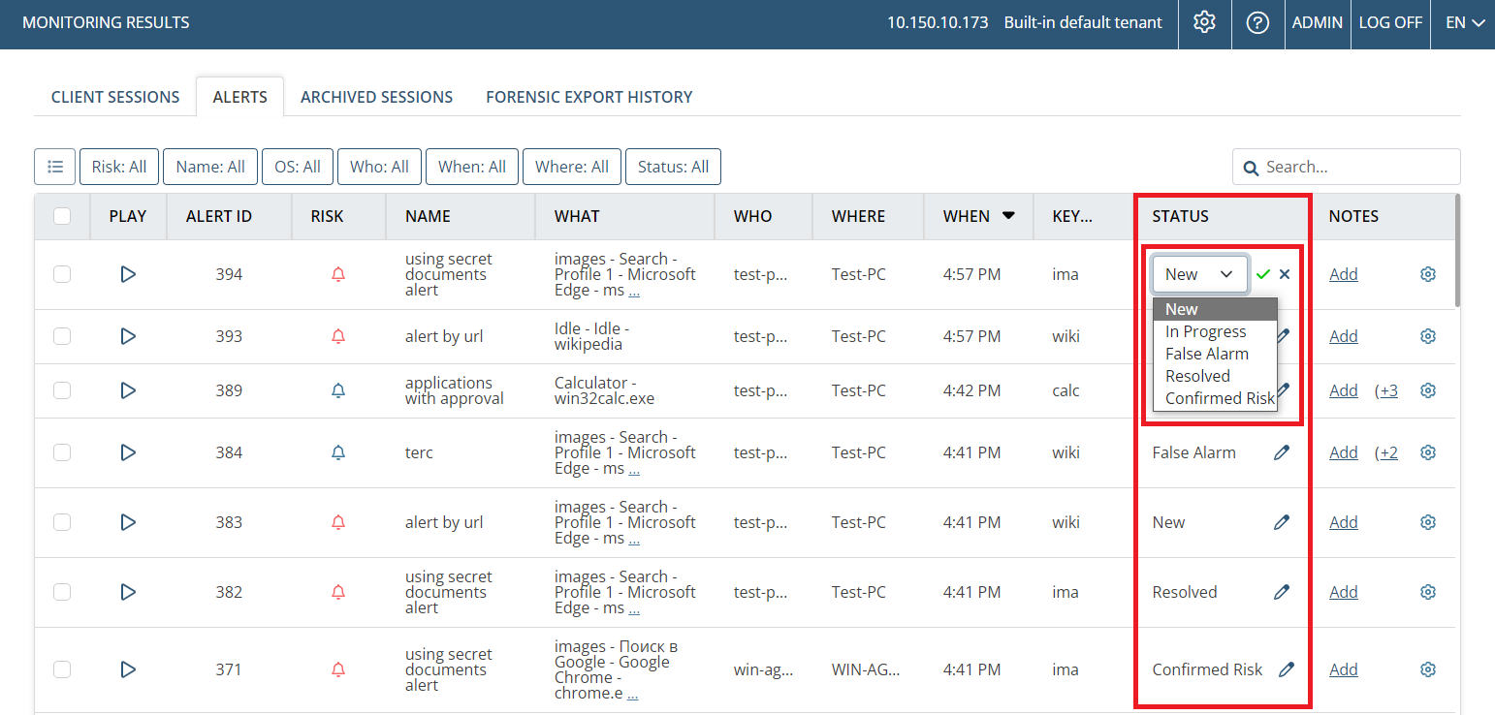Screen dimensions: 1495x715
Task: Open the help question mark icon
Action: 1257,22
